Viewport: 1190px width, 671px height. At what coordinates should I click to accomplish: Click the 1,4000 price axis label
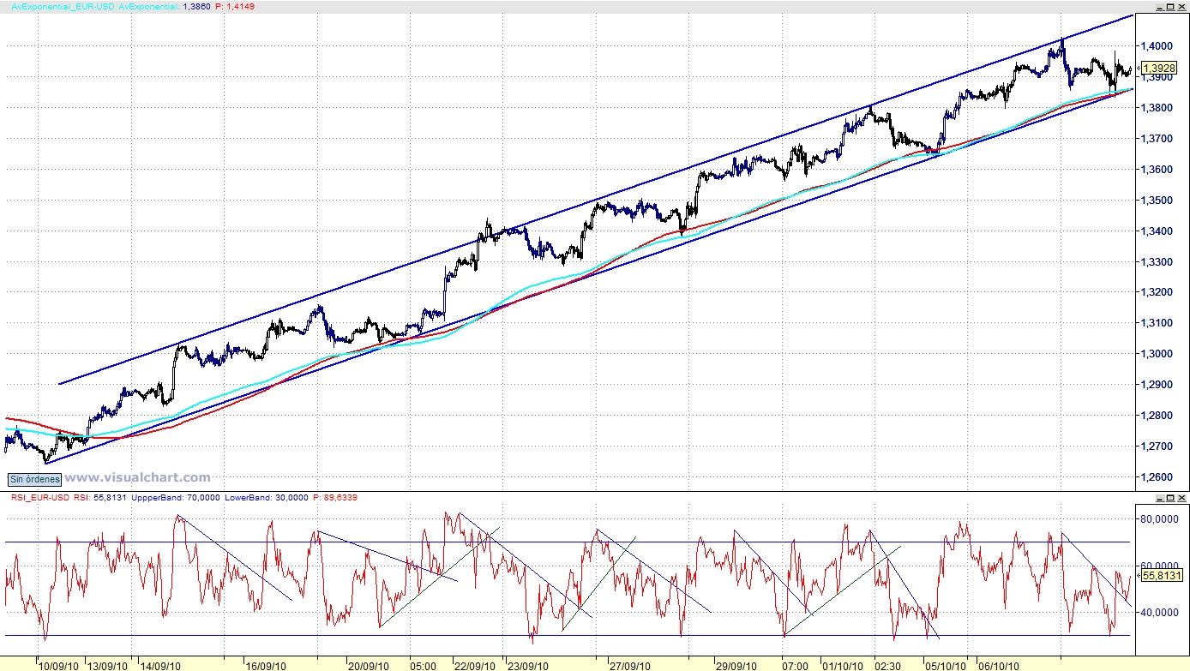point(1157,46)
